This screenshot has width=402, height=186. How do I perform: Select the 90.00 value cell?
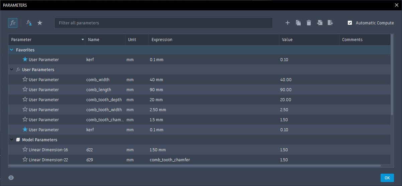click(x=309, y=89)
